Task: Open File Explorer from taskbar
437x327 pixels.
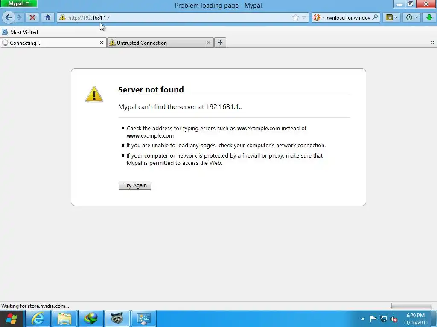Action: [64, 318]
